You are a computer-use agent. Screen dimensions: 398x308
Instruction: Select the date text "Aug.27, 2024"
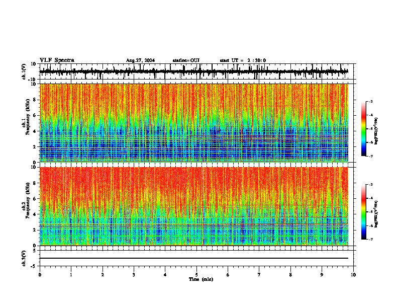pyautogui.click(x=140, y=60)
